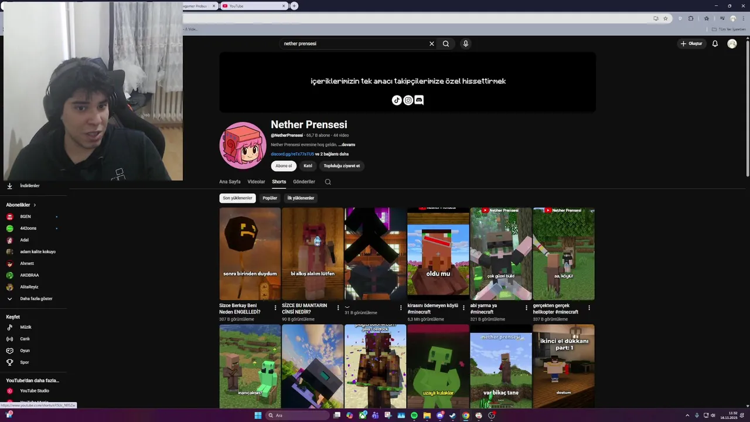Open Chrome's three-dot menu
The height and width of the screenshot is (422, 750).
pos(742,18)
